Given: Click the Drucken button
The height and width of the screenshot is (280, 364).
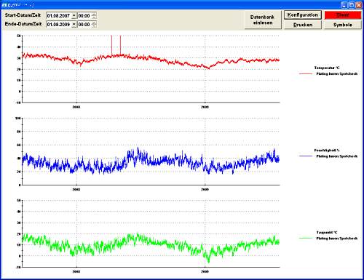Looking at the screenshot, I should 303,25.
